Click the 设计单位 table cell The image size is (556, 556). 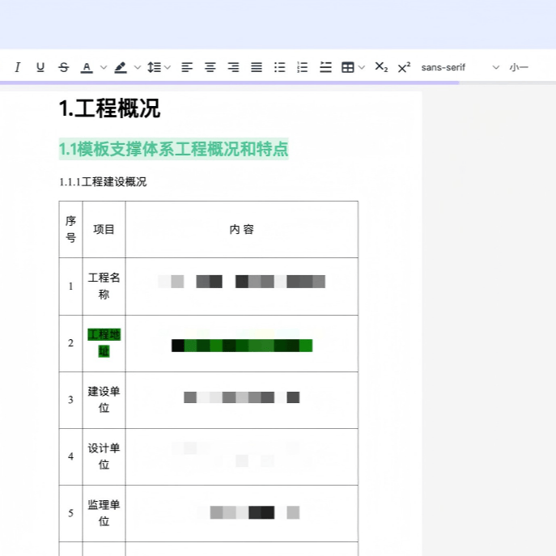[104, 456]
